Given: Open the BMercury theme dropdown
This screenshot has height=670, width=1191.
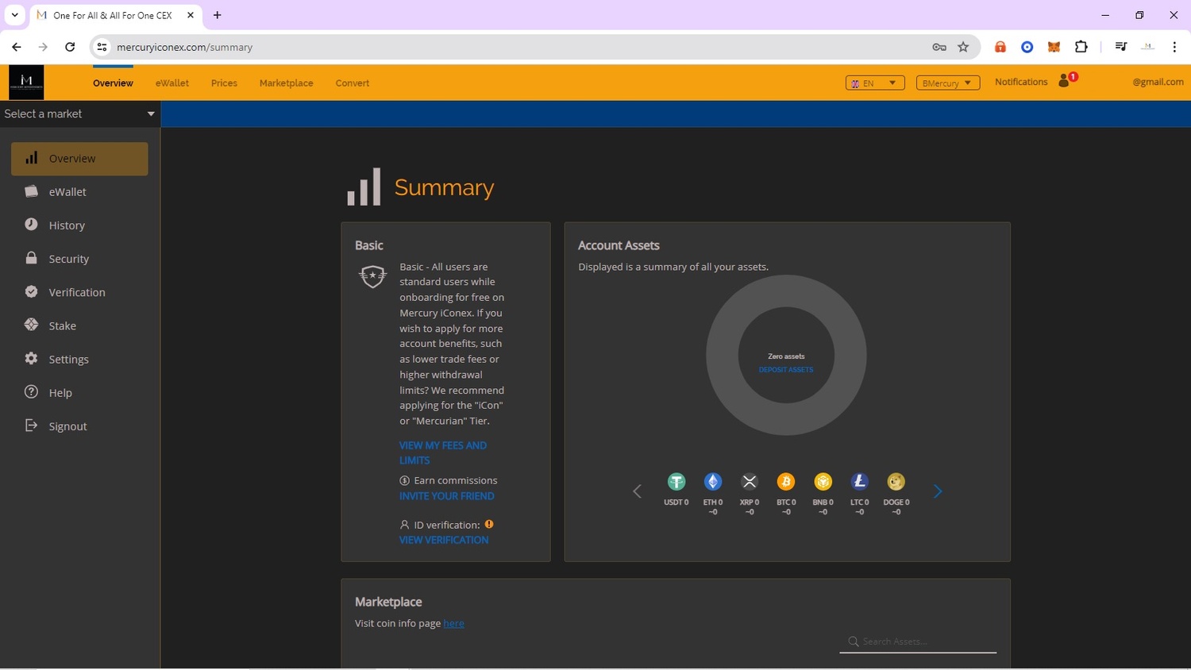Looking at the screenshot, I should click(x=948, y=83).
